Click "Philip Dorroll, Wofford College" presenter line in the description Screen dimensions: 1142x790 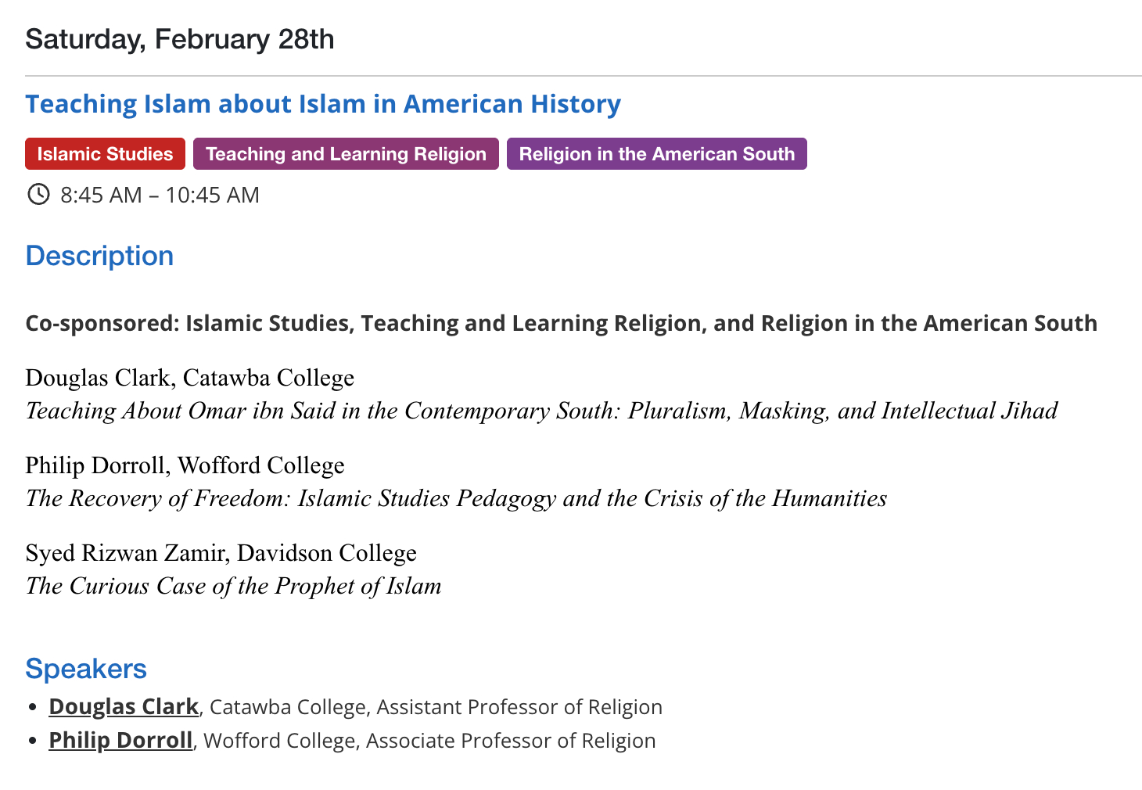(x=185, y=465)
